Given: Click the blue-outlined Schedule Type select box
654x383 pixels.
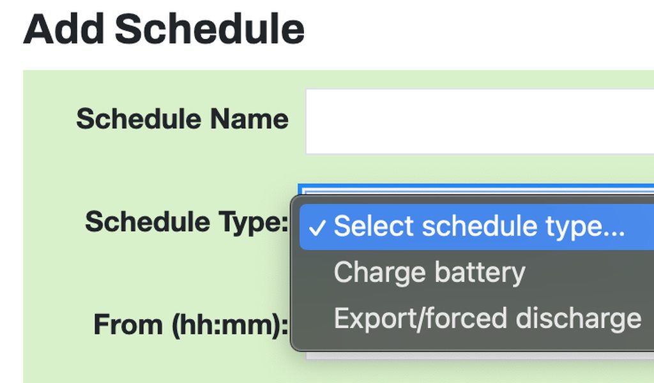Looking at the screenshot, I should [479, 190].
